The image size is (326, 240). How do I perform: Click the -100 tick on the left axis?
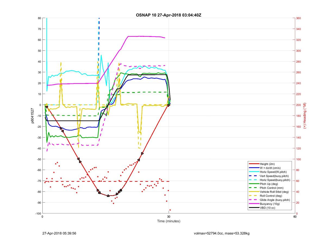38,213
